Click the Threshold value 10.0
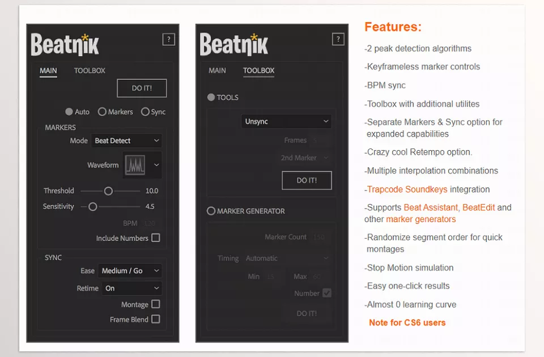 pyautogui.click(x=152, y=191)
